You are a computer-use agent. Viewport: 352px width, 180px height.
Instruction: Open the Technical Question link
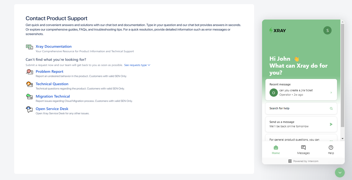point(52,84)
